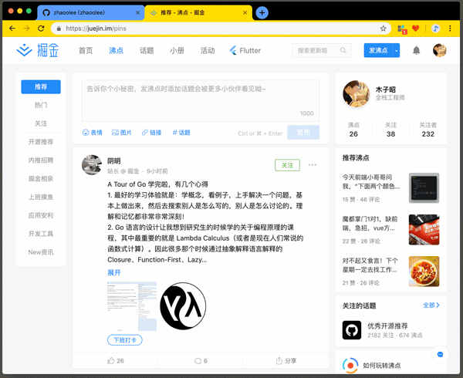Open the 关注 38 stat
463x378 pixels.
pos(390,130)
